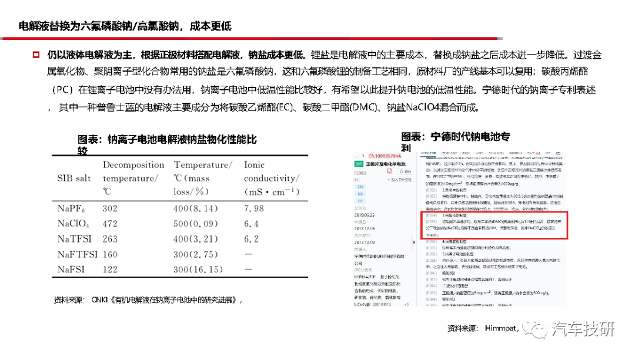Click decomposition temperature value 122

(x=110, y=270)
